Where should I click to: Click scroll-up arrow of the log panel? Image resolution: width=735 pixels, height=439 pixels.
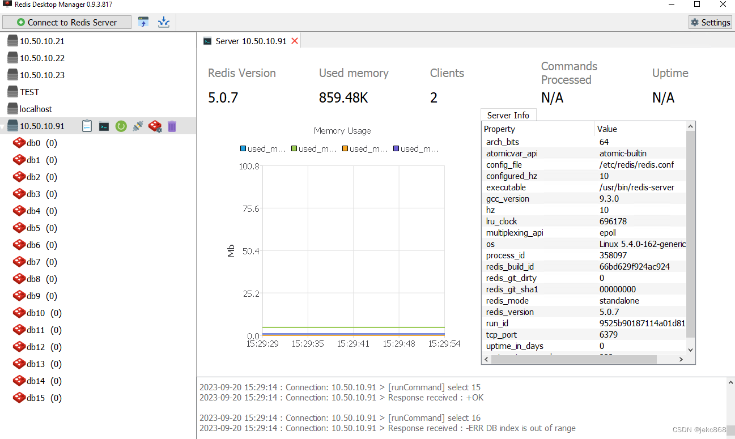click(x=730, y=382)
